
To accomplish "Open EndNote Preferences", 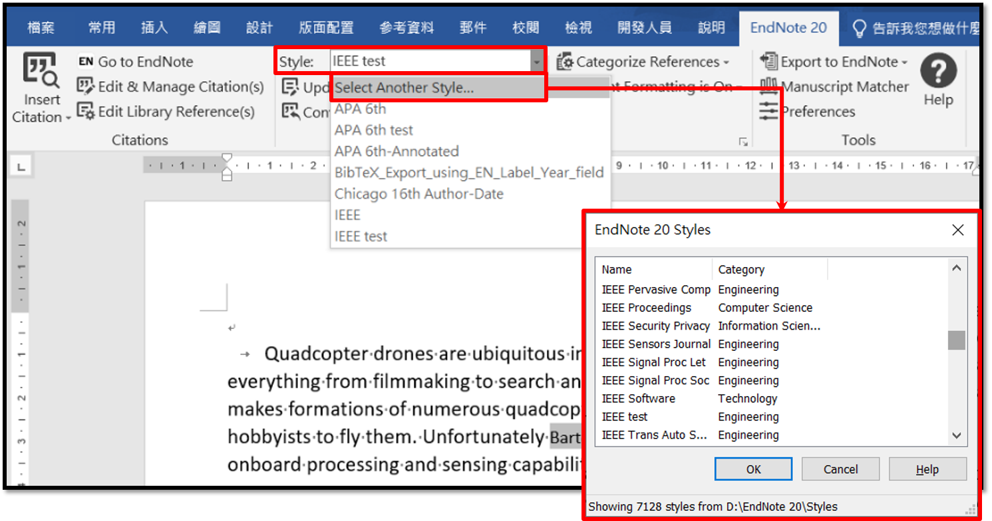I will [808, 112].
